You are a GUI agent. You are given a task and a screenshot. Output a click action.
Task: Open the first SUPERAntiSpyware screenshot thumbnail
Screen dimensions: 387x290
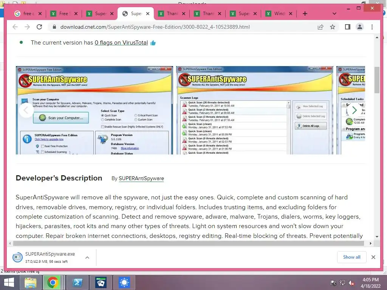point(94,110)
